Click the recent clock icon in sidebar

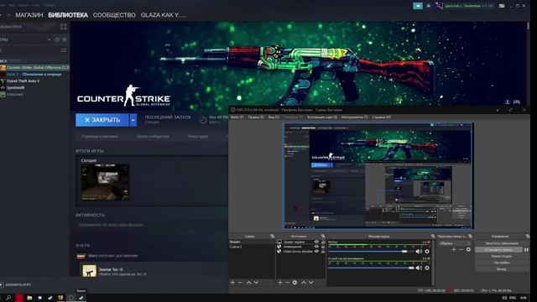click(57, 39)
